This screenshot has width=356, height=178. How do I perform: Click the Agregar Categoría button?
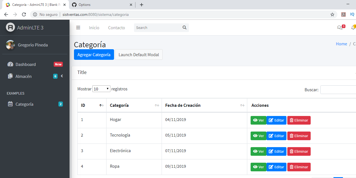94,55
